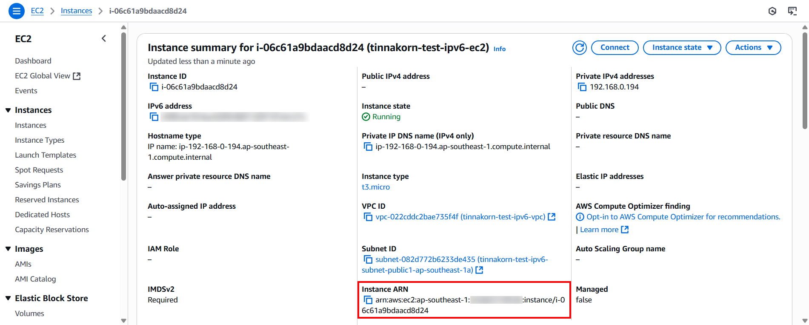
Task: Collapse the Instances sidebar section
Action: coord(8,110)
